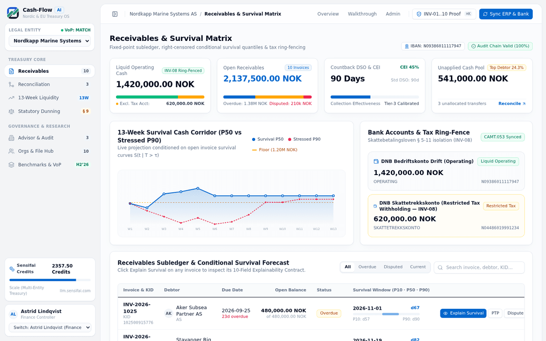The height and width of the screenshot is (341, 546).
Task: Click the sync arrows icon in Sync ERP & Bank
Action: point(485,14)
